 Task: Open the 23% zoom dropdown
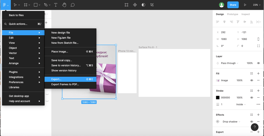[256, 5]
